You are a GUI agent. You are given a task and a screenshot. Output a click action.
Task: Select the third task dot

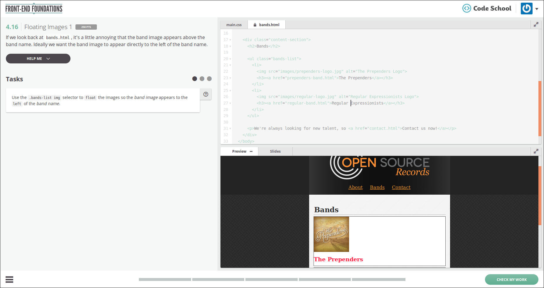[209, 79]
